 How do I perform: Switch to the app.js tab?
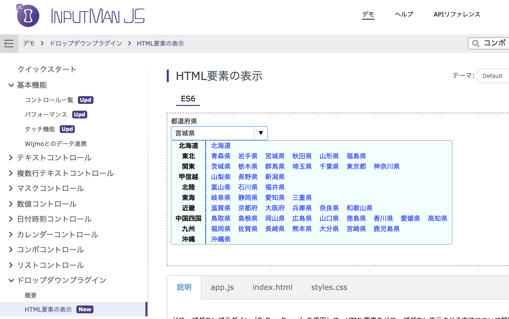pyautogui.click(x=222, y=287)
